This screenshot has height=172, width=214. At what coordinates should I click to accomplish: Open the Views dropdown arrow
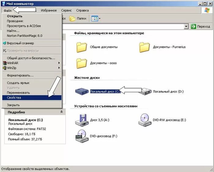coord(99,19)
